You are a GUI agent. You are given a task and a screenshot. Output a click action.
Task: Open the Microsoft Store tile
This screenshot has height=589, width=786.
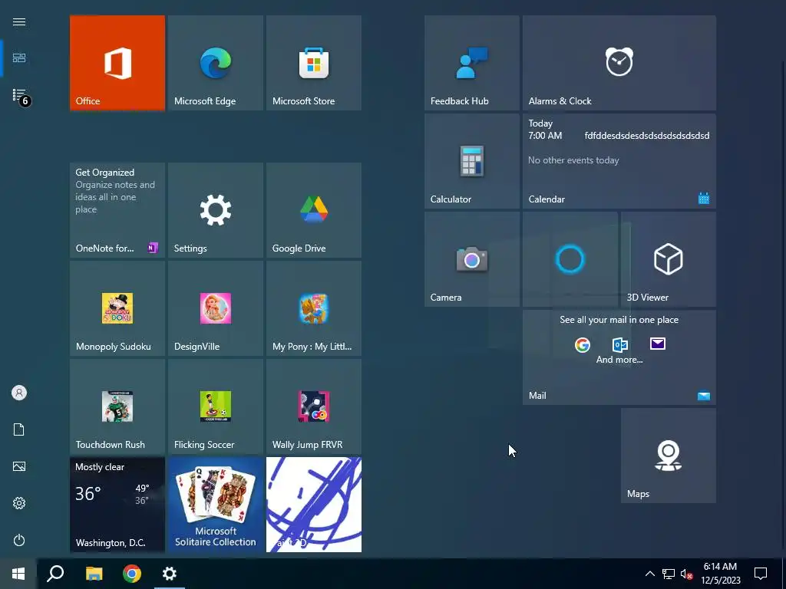pyautogui.click(x=314, y=63)
